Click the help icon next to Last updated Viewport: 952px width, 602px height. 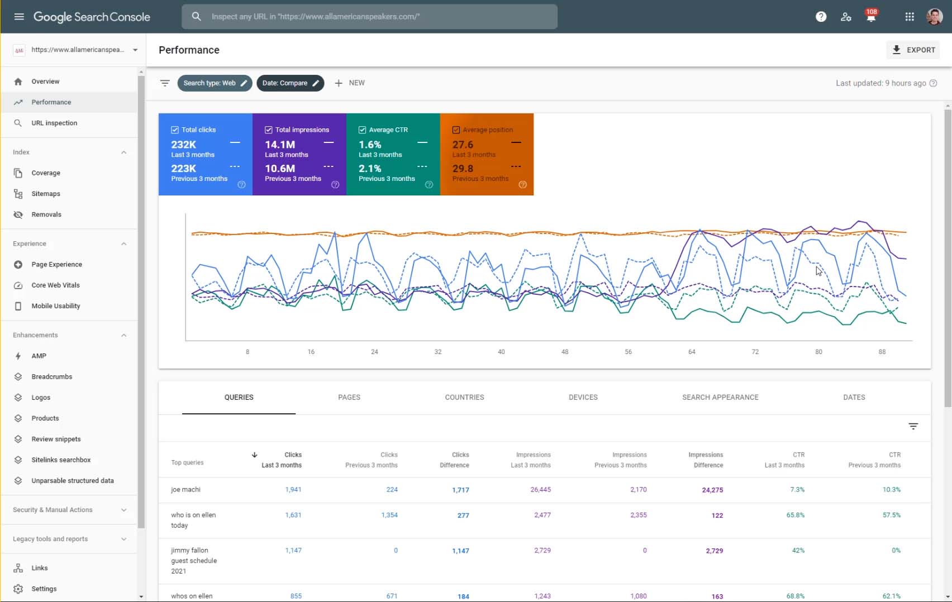click(x=932, y=83)
